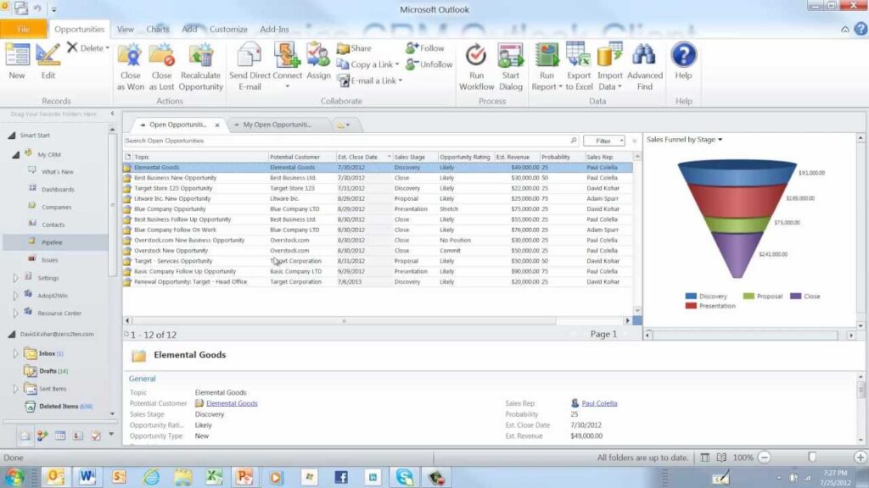Open Skype from the taskbar
Viewport: 869px width, 488px height.
click(405, 477)
